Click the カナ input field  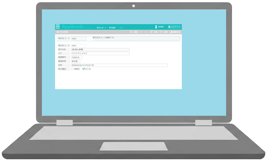(x=100, y=54)
